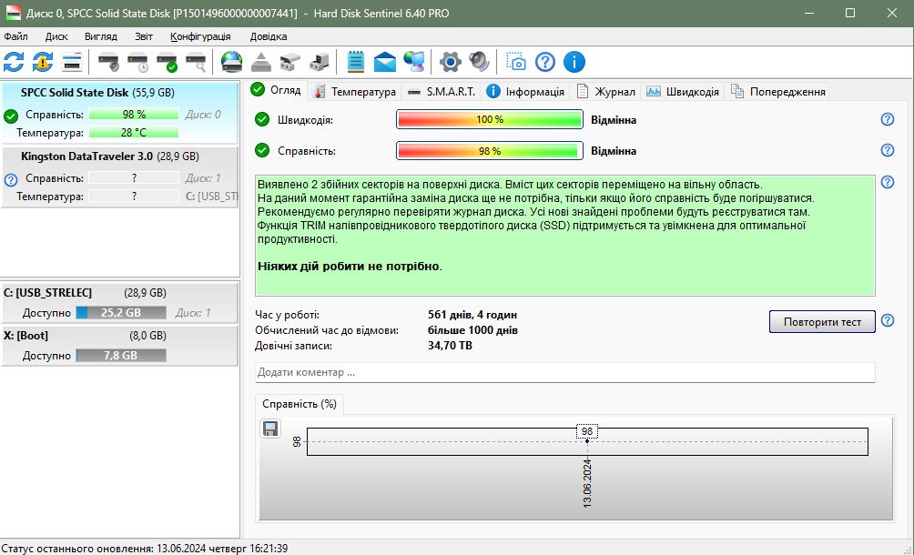Click the disk with speaker test icon
The image size is (914, 555).
108,62
